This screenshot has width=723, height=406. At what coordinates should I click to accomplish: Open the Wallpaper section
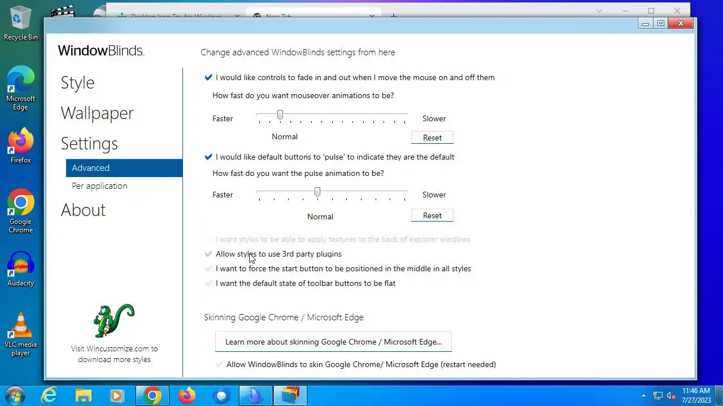click(97, 113)
